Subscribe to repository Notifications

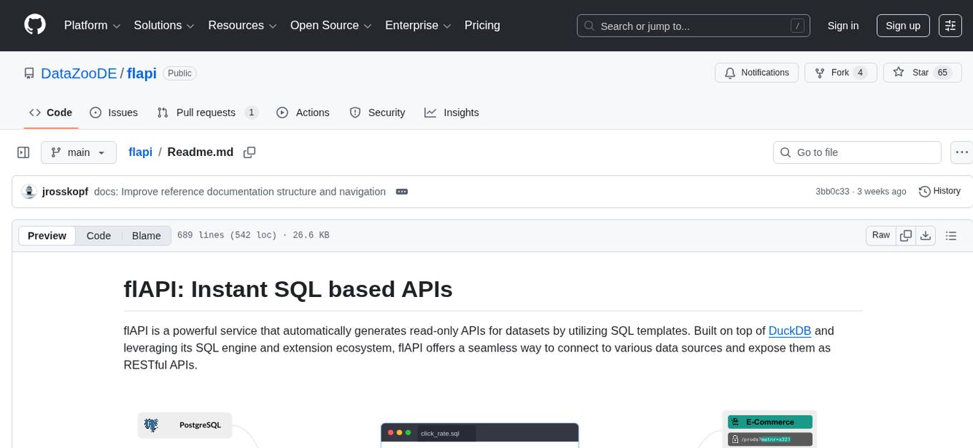[x=756, y=72]
